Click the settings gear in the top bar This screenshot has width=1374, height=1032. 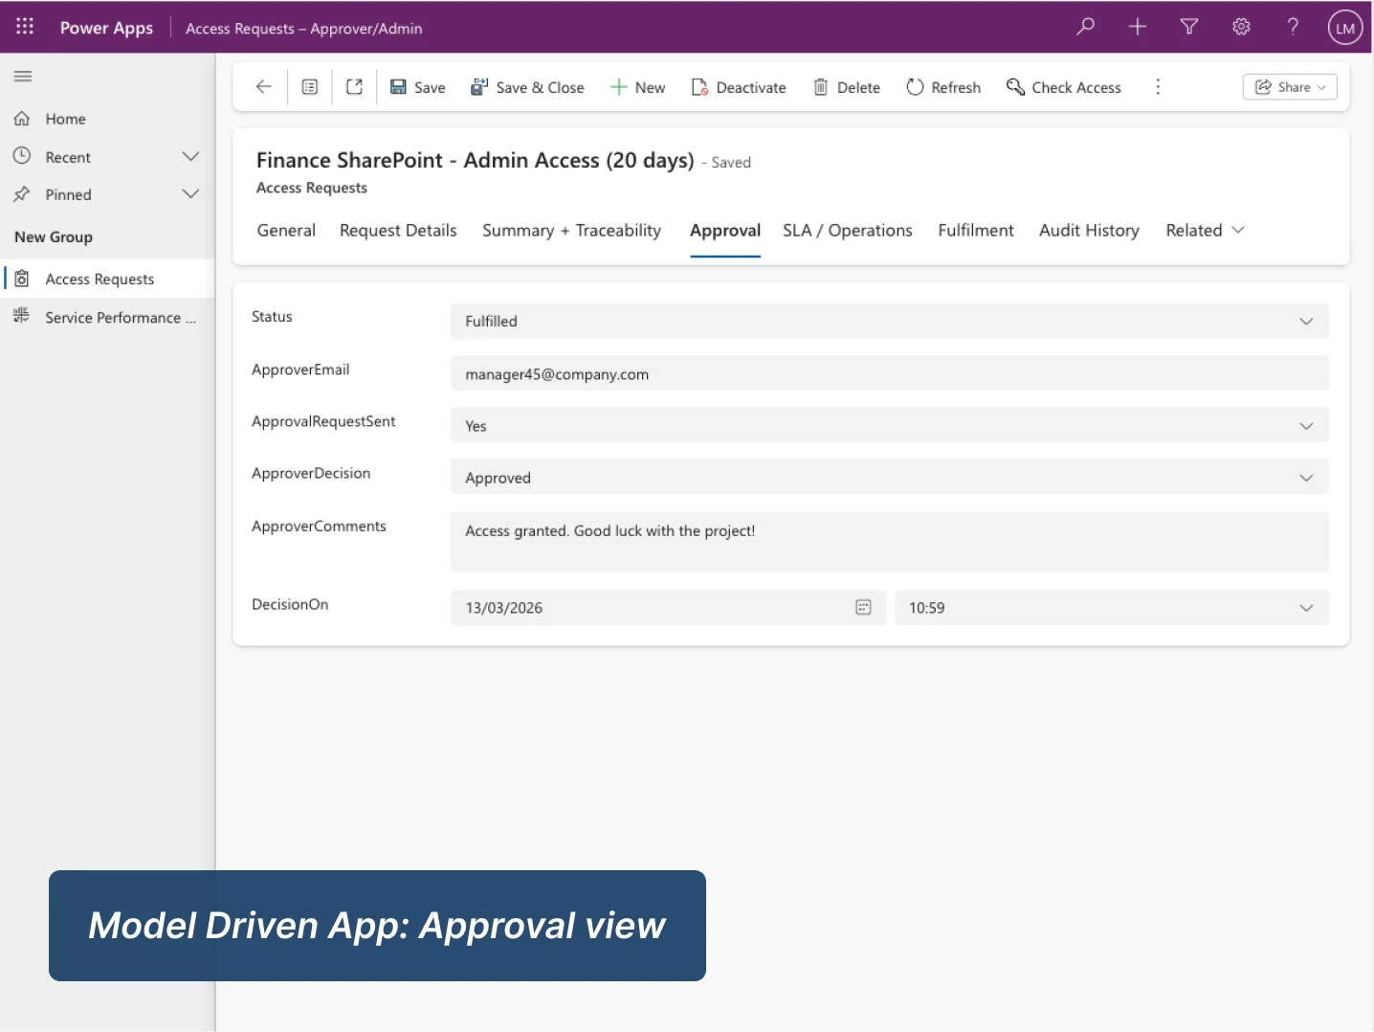pyautogui.click(x=1241, y=26)
